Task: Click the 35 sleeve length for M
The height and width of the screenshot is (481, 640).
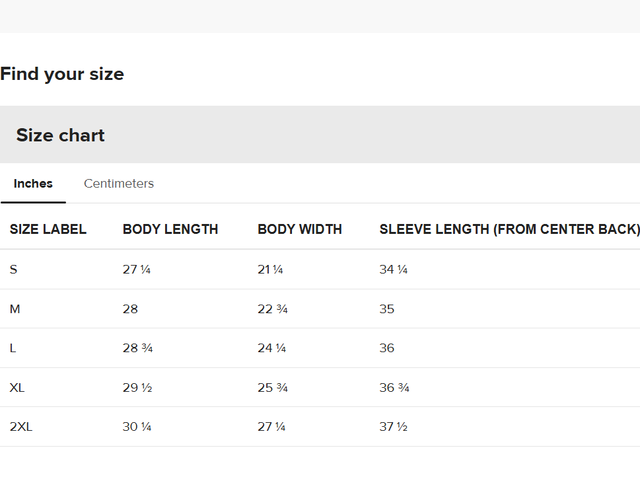Action: [387, 309]
